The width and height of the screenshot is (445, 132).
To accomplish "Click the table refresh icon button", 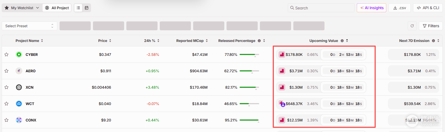I will pyautogui.click(x=412, y=26).
